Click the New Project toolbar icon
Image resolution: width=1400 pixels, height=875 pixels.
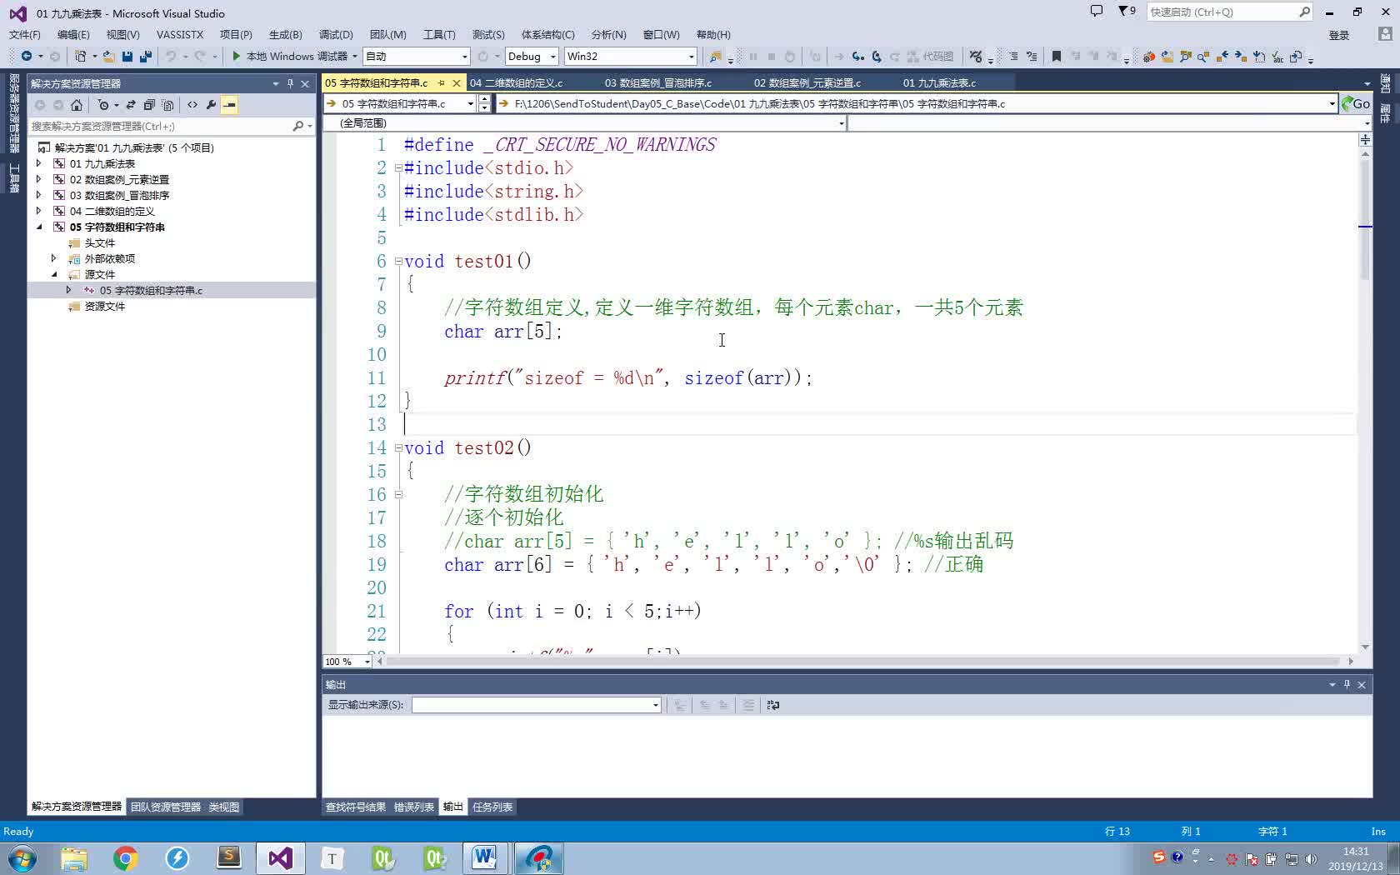coord(80,56)
